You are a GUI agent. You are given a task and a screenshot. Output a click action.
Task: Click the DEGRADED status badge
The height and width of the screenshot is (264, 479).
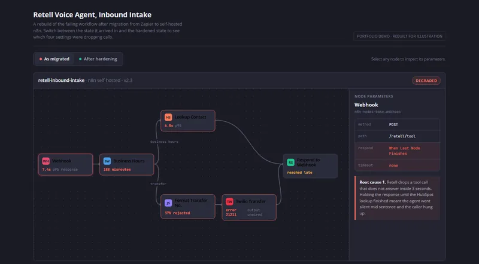[426, 81]
